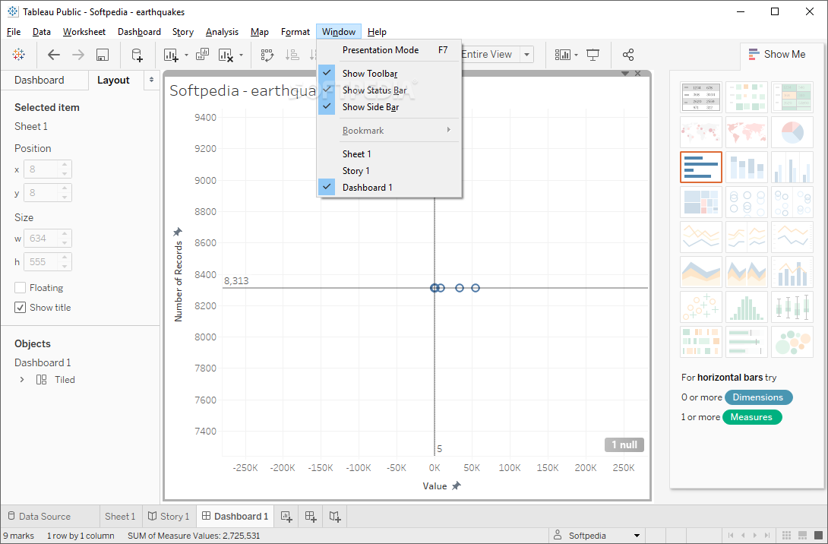Open the Help menu
This screenshot has width=828, height=544.
(x=377, y=32)
